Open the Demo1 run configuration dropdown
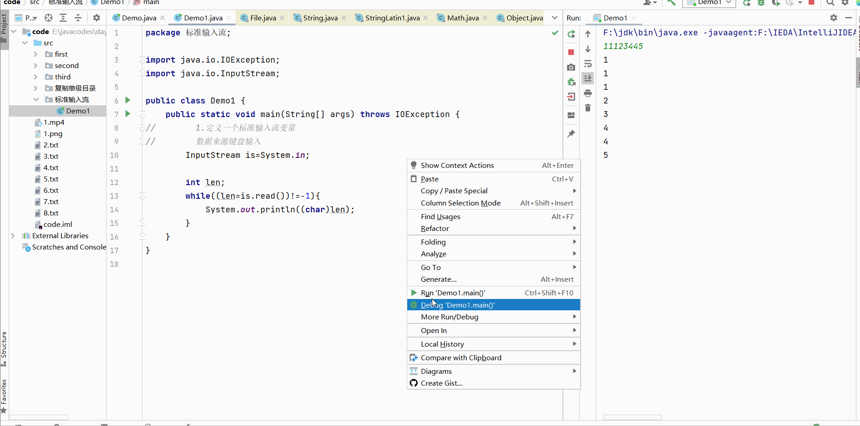Viewport: 860px width, 426px height. (x=709, y=2)
